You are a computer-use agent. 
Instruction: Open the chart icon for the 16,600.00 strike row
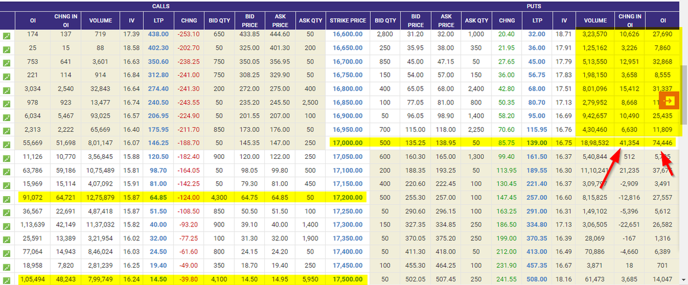click(7, 36)
